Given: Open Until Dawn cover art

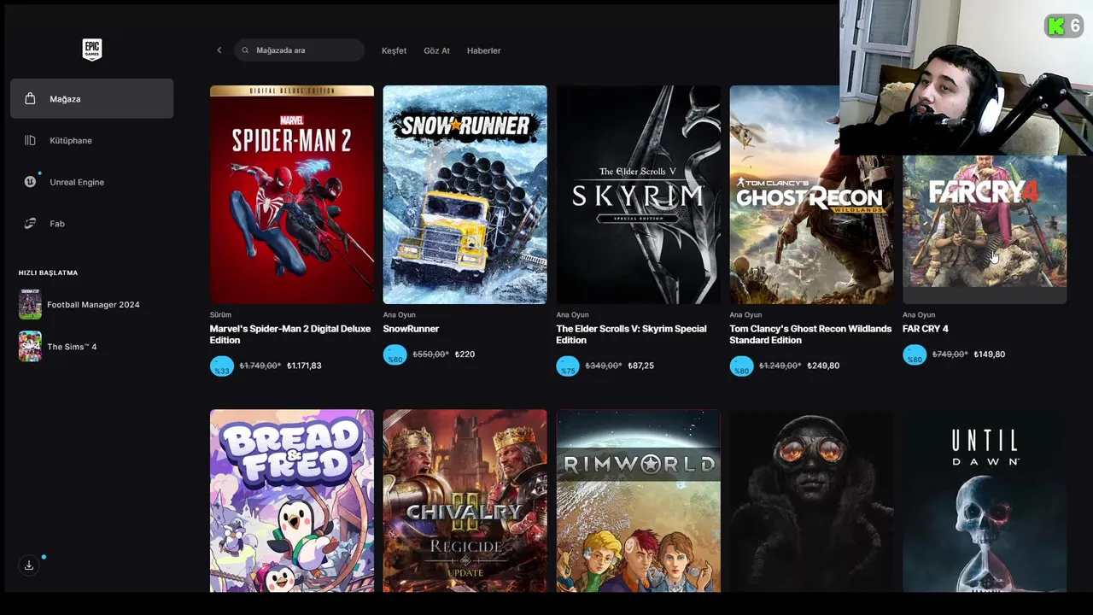Looking at the screenshot, I should (x=985, y=501).
